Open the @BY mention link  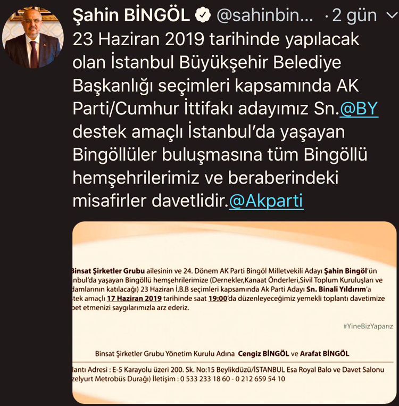(x=359, y=108)
